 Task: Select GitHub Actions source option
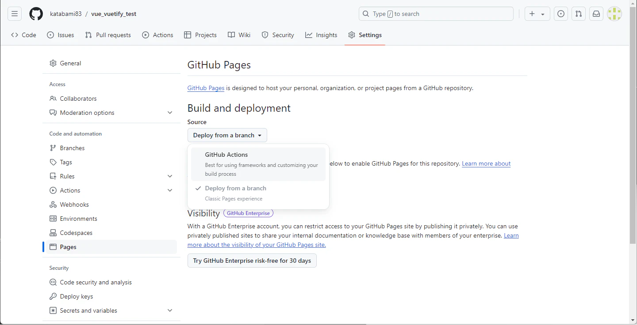click(258, 164)
